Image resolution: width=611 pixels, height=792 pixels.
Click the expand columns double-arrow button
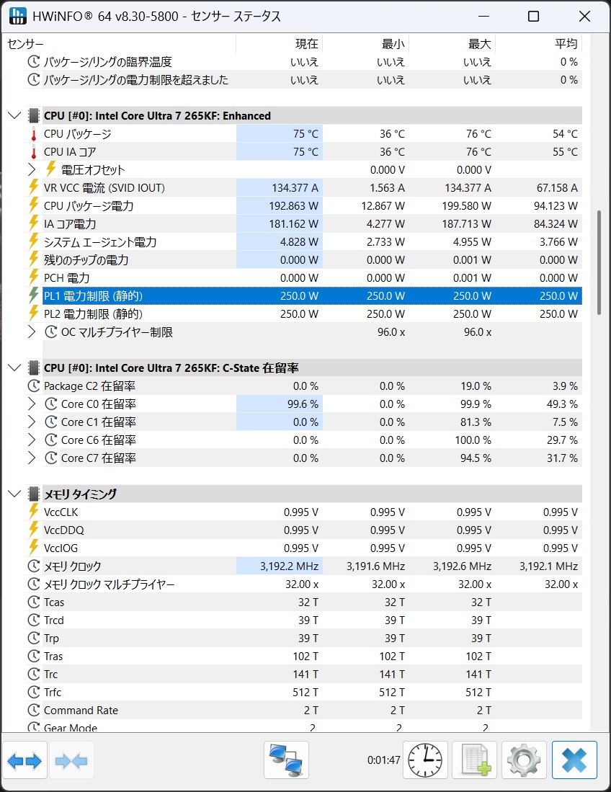(x=25, y=760)
